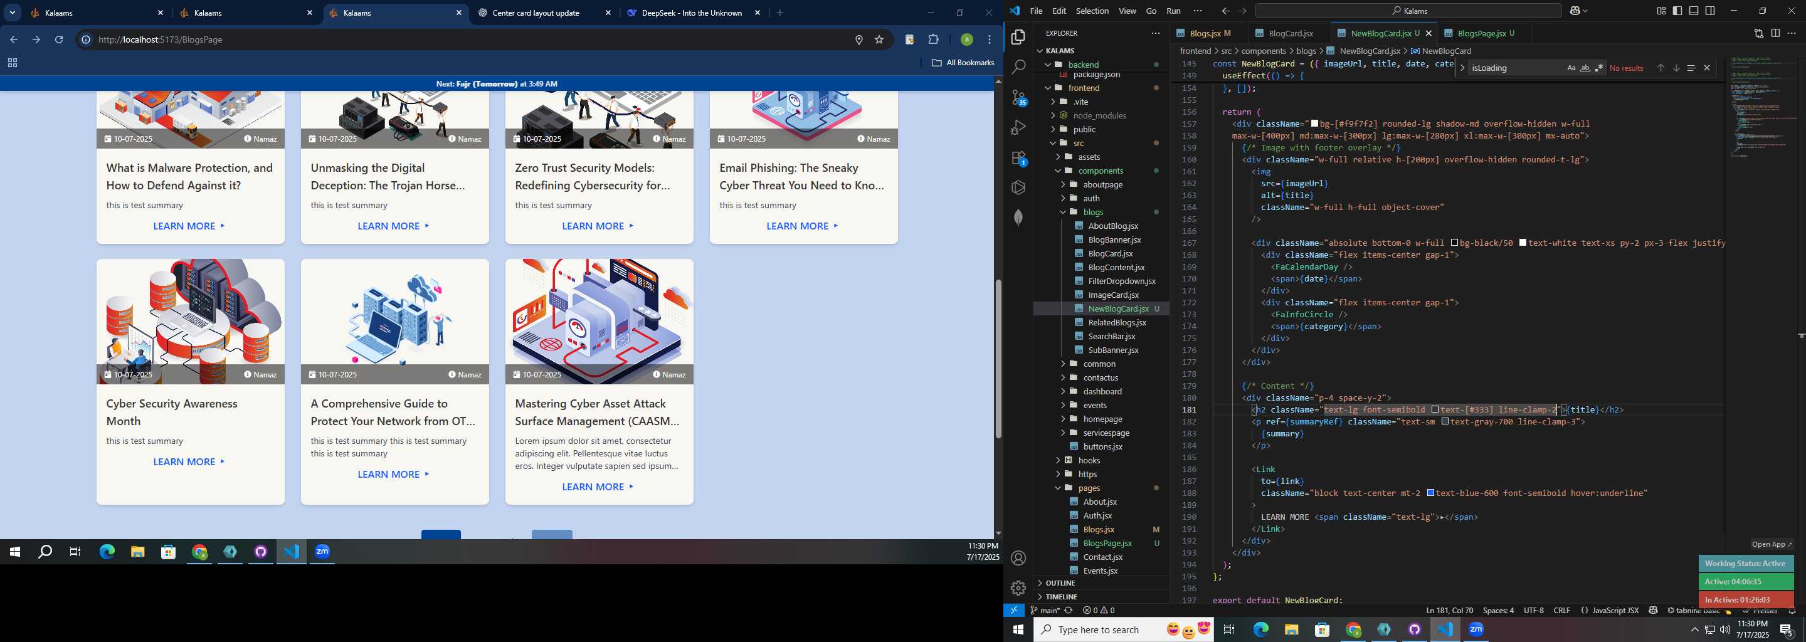The image size is (1806, 642).
Task: Collapse the KALAMS root folder
Action: (1101, 50)
